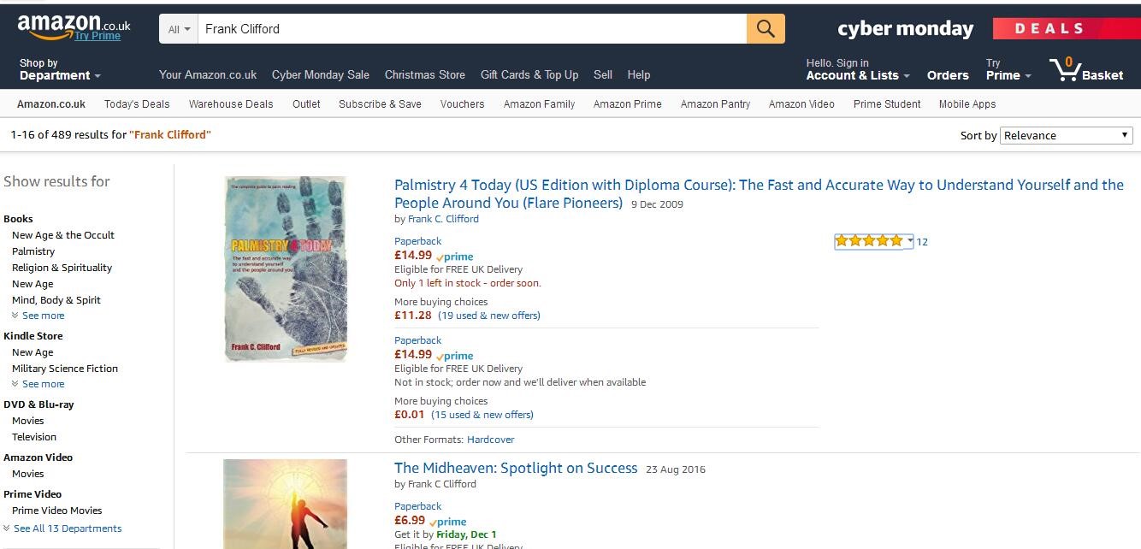
Task: Open Today's Deals in the navigation bar
Action: pos(137,104)
